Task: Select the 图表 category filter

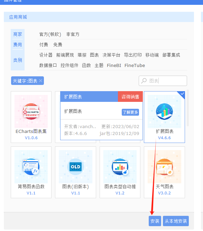Action: click(x=94, y=55)
